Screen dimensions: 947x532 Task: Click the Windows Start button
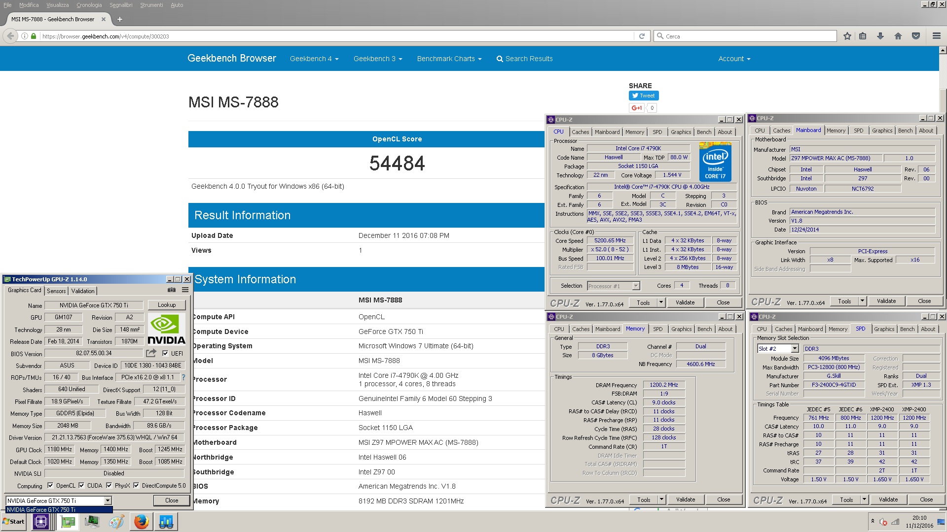pyautogui.click(x=14, y=521)
